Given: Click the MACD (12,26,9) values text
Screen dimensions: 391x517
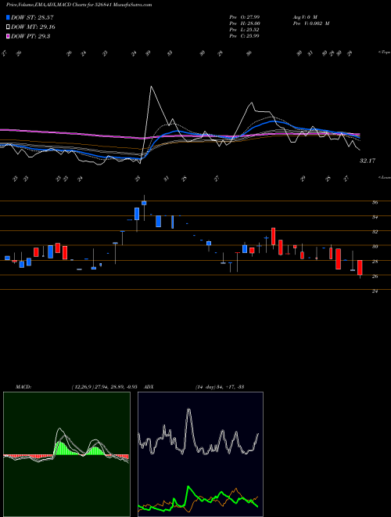Looking at the screenshot, I should (x=104, y=386).
